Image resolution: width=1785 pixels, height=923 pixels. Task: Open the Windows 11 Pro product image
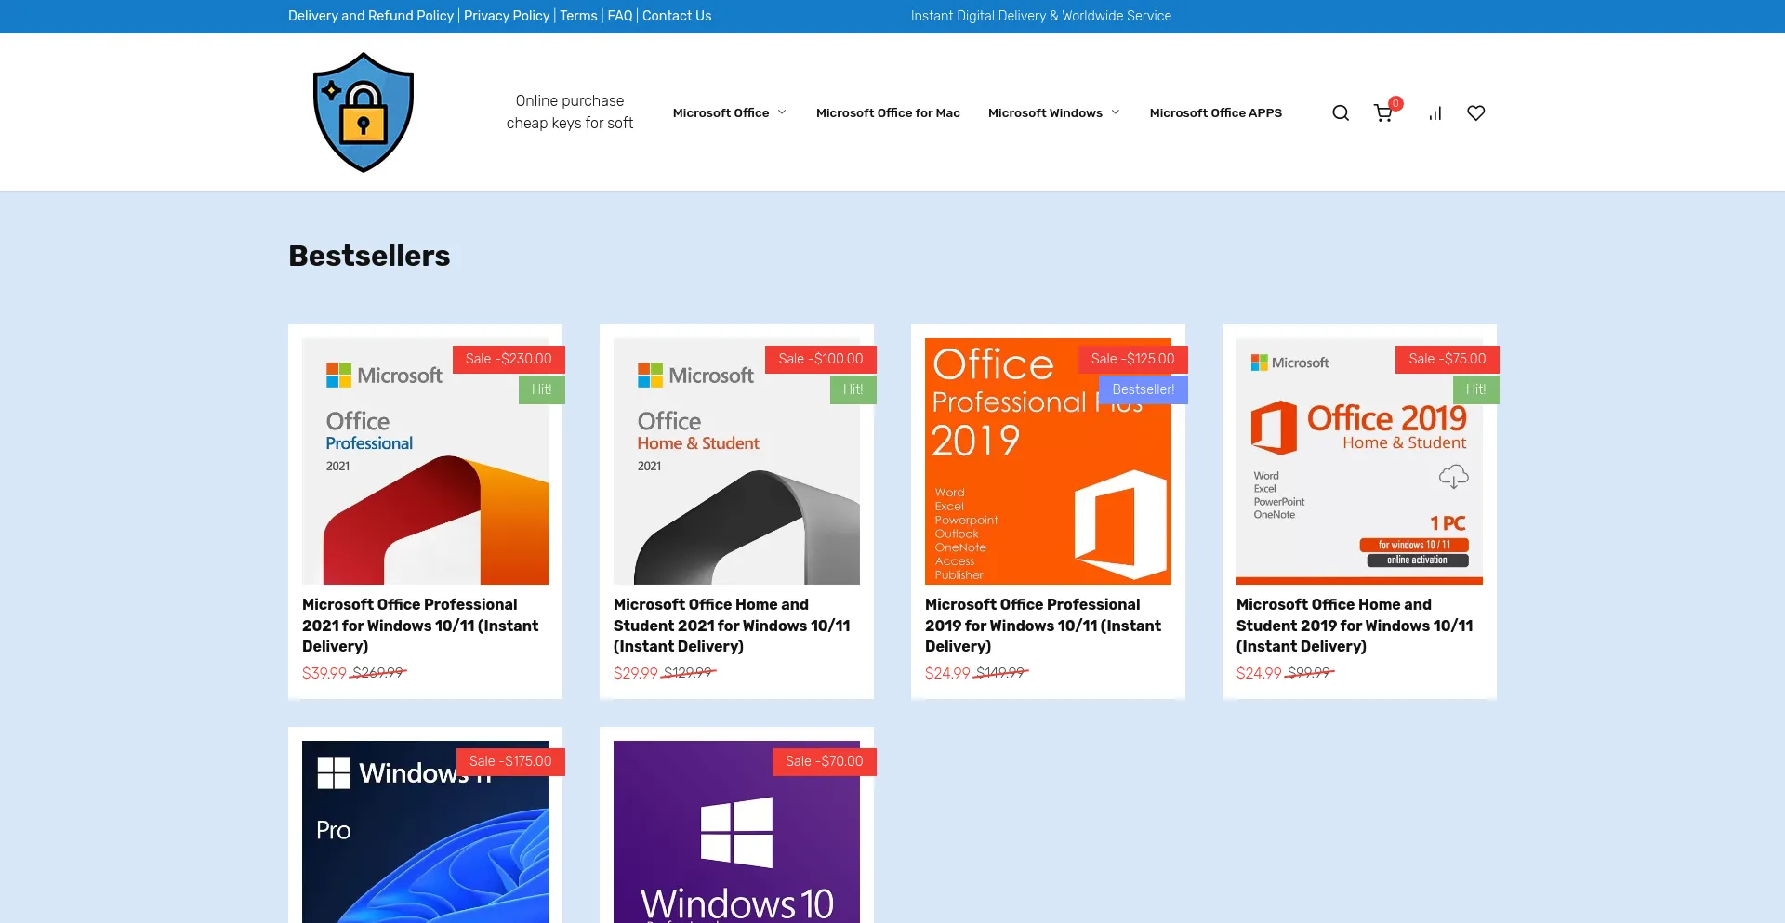(425, 832)
